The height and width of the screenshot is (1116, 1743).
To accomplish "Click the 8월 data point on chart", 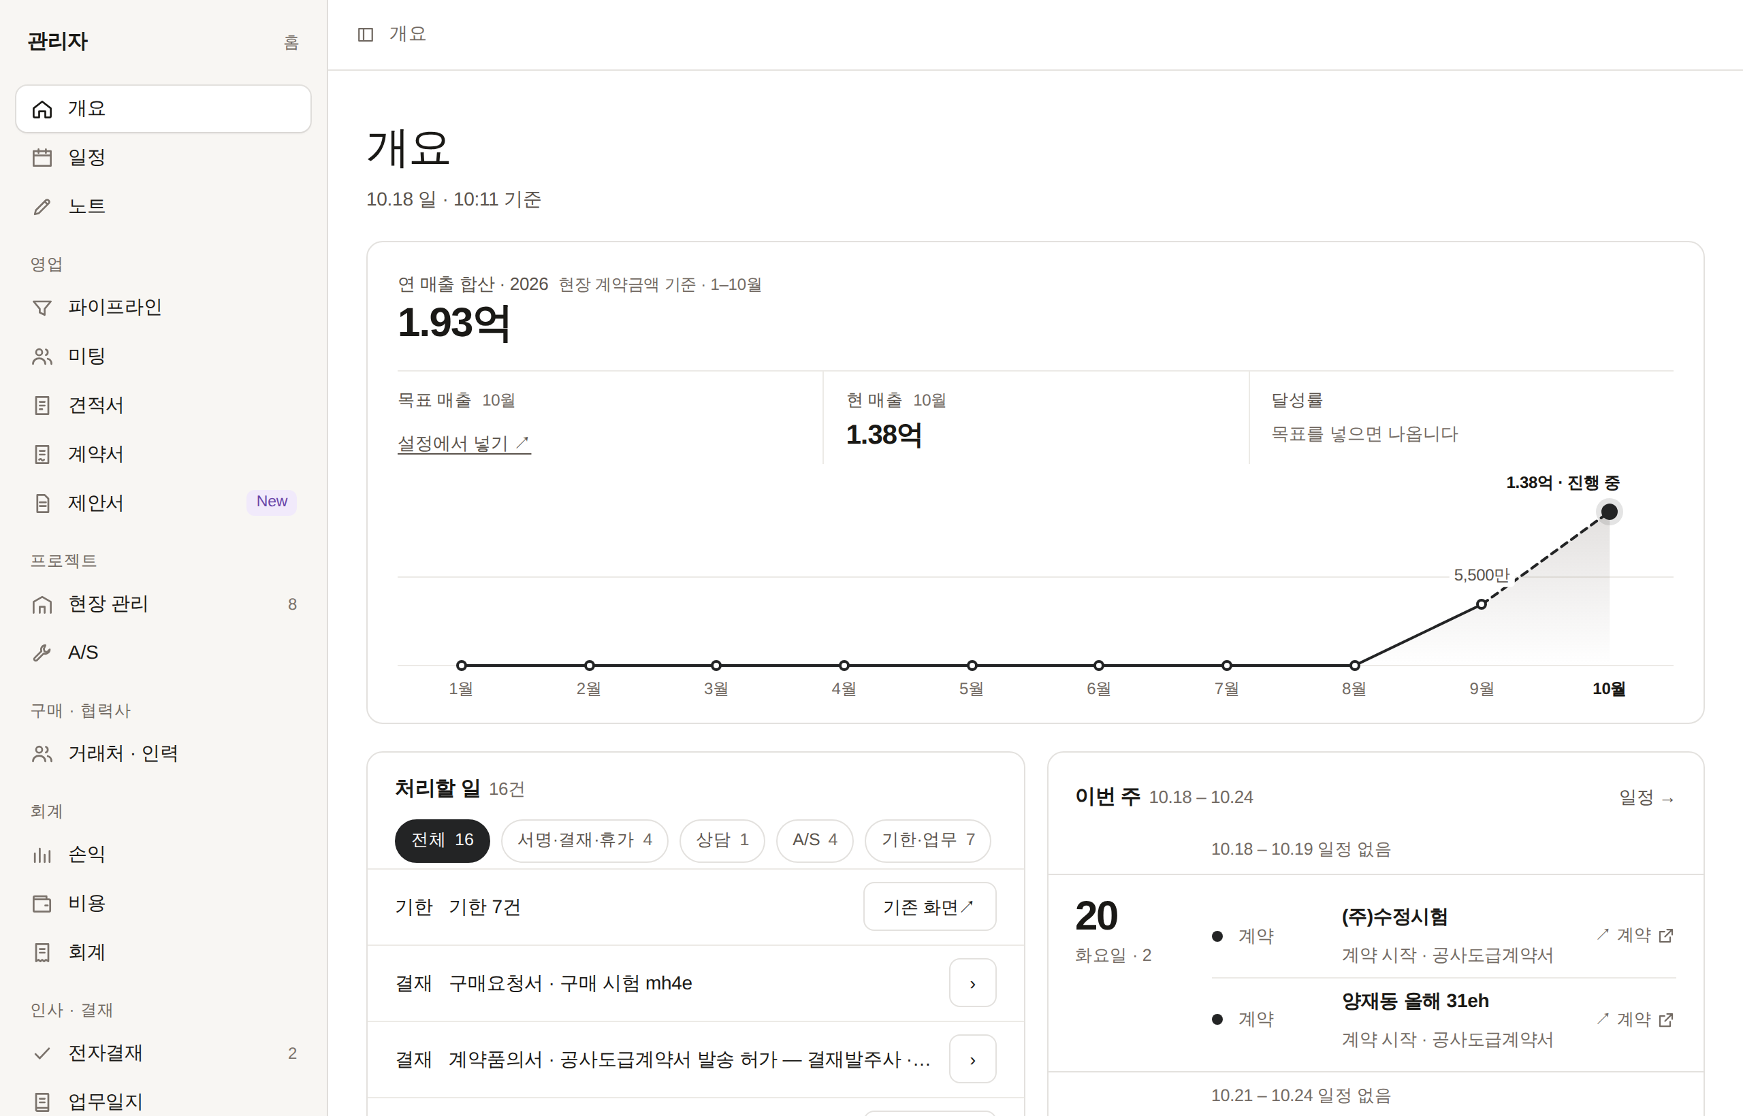I will pyautogui.click(x=1354, y=666).
